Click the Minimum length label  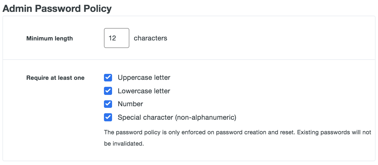point(49,38)
